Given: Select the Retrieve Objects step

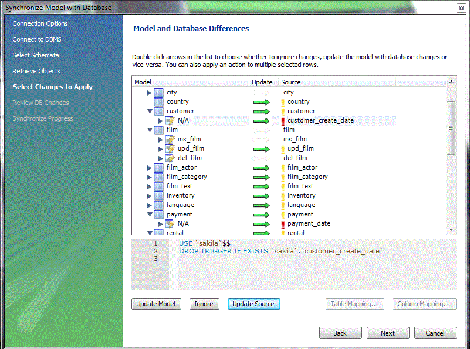Looking at the screenshot, I should click(38, 70).
